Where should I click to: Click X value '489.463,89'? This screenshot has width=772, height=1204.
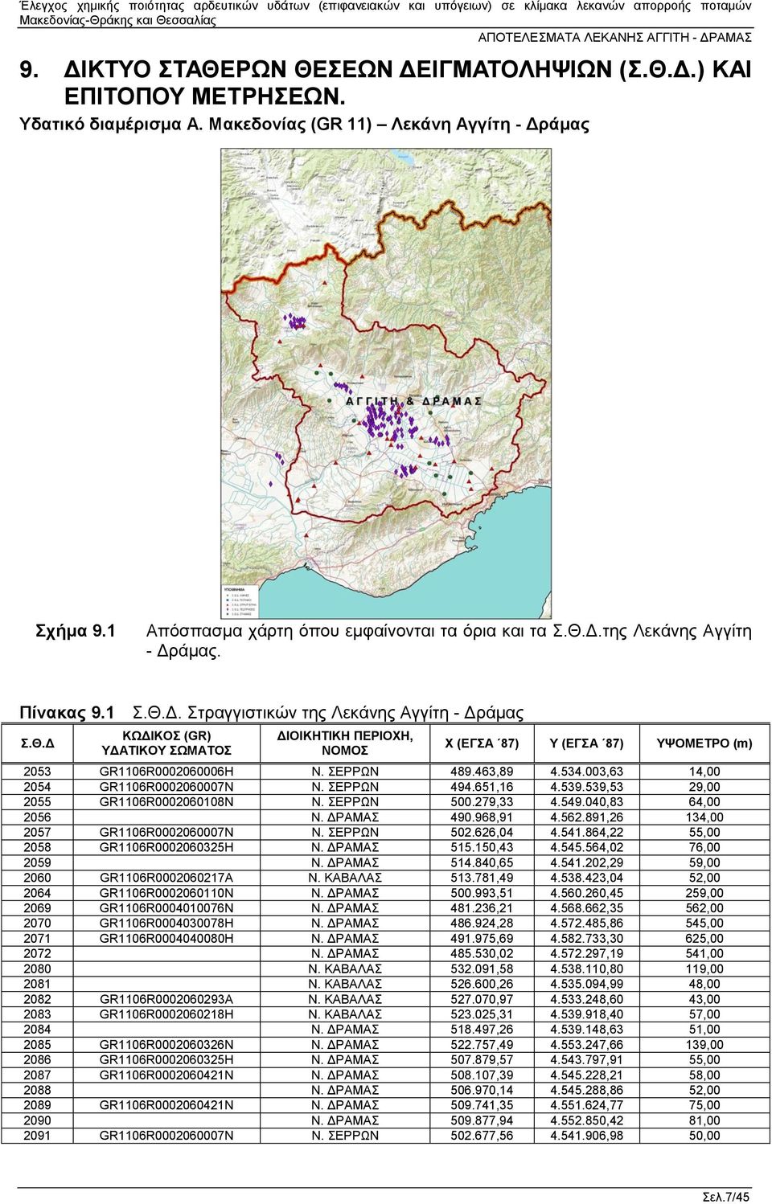[482, 772]
